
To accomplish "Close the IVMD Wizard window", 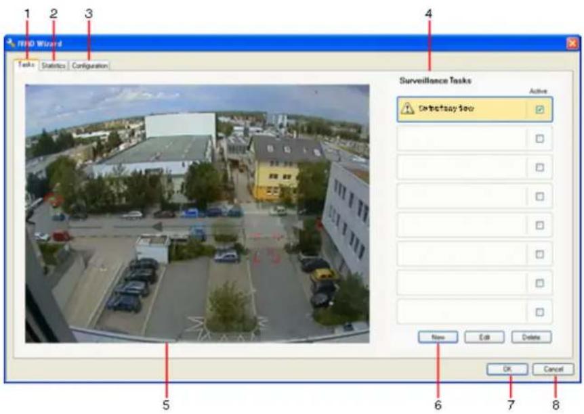I will click(572, 43).
